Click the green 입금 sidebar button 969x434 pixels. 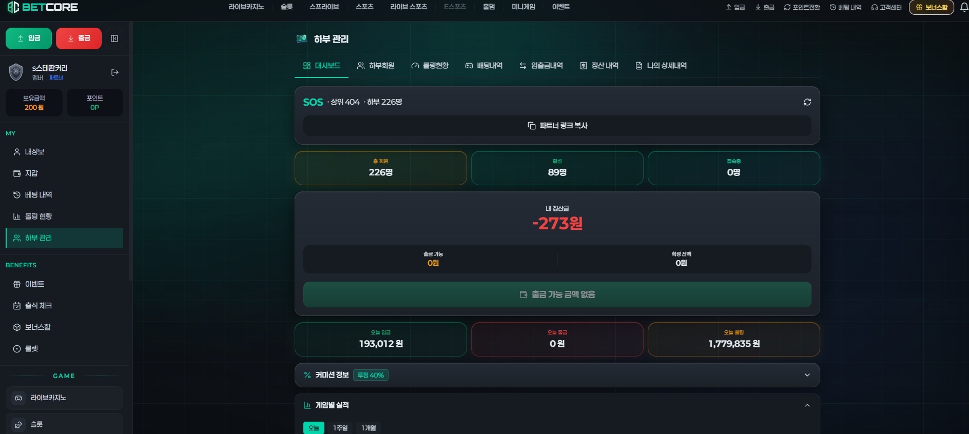click(x=29, y=38)
